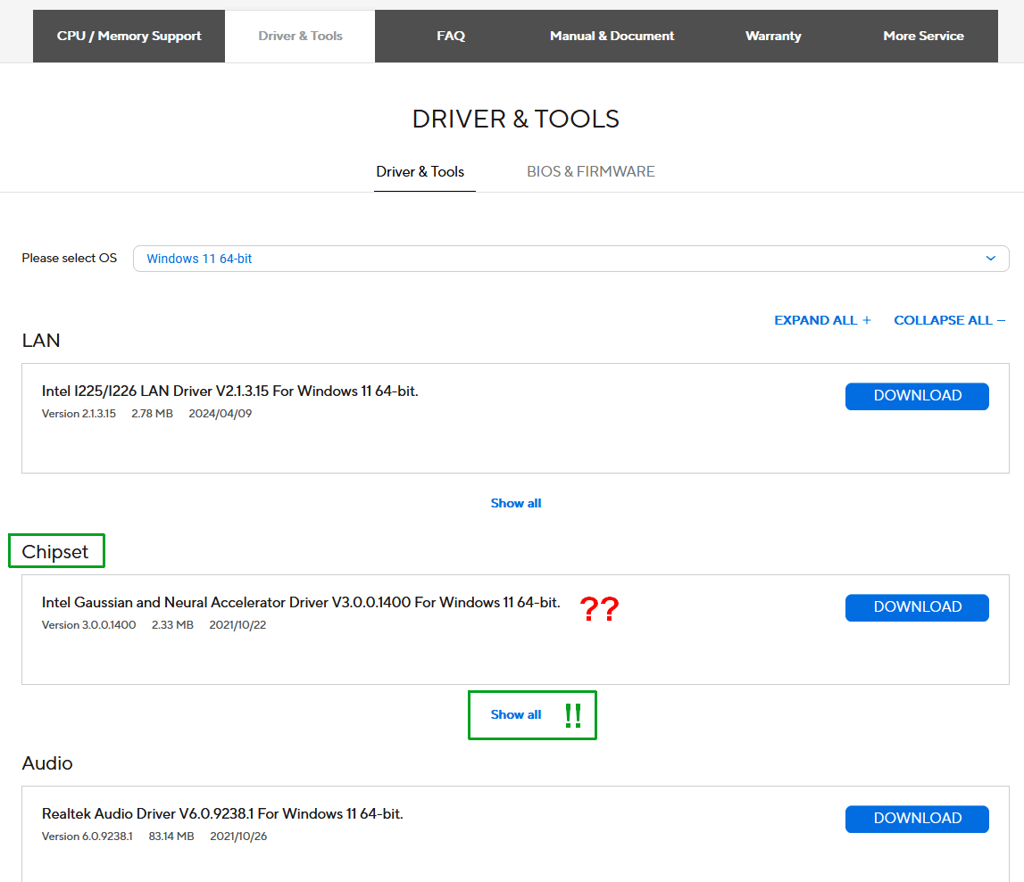Click the Version 3.0.0.1400 text
Image resolution: width=1024 pixels, height=882 pixels.
coord(88,625)
